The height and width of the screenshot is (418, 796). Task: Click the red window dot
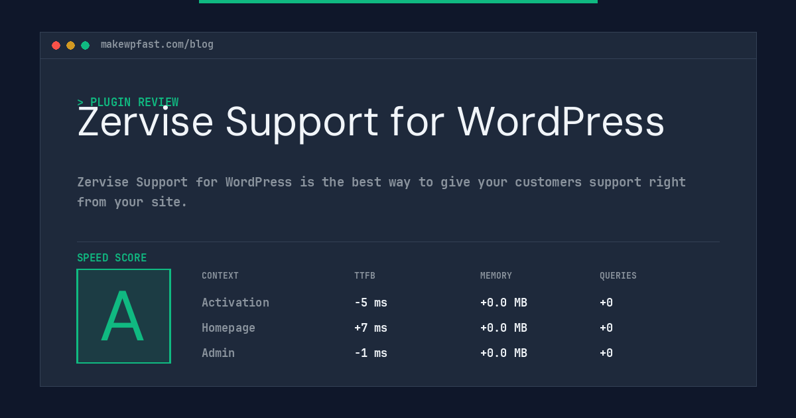[x=56, y=45]
